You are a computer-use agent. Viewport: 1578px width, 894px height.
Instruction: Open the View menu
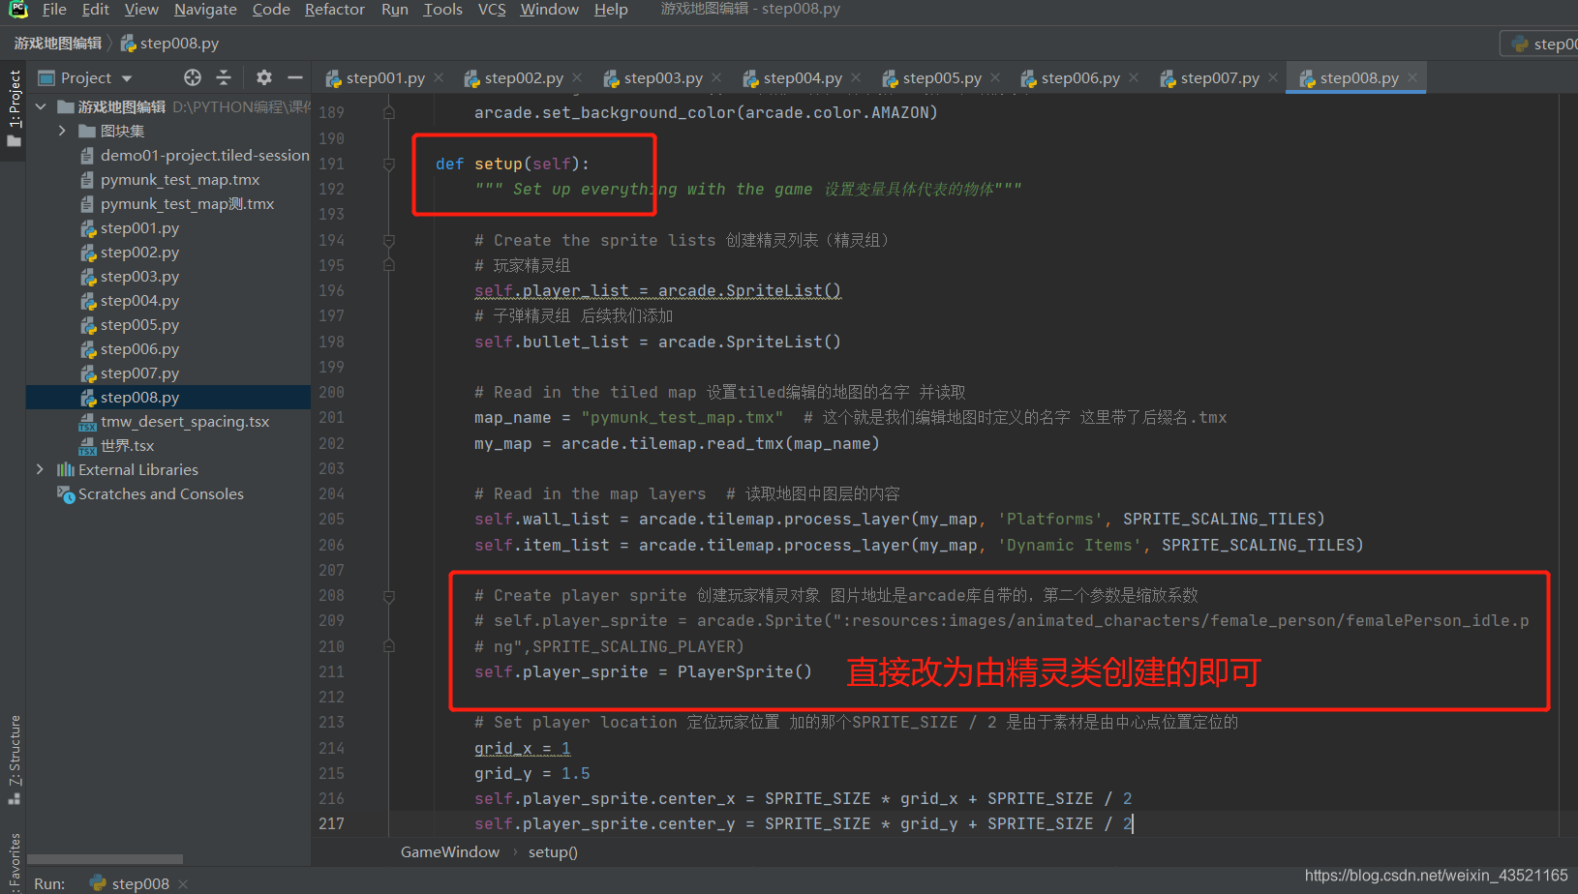click(141, 10)
